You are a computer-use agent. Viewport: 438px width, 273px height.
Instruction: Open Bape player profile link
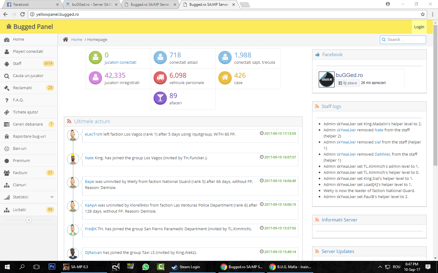[x=89, y=182]
